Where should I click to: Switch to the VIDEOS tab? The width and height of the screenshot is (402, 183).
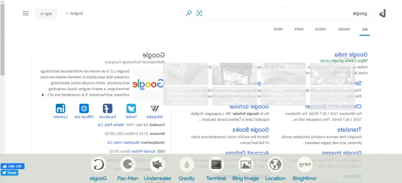point(321,29)
